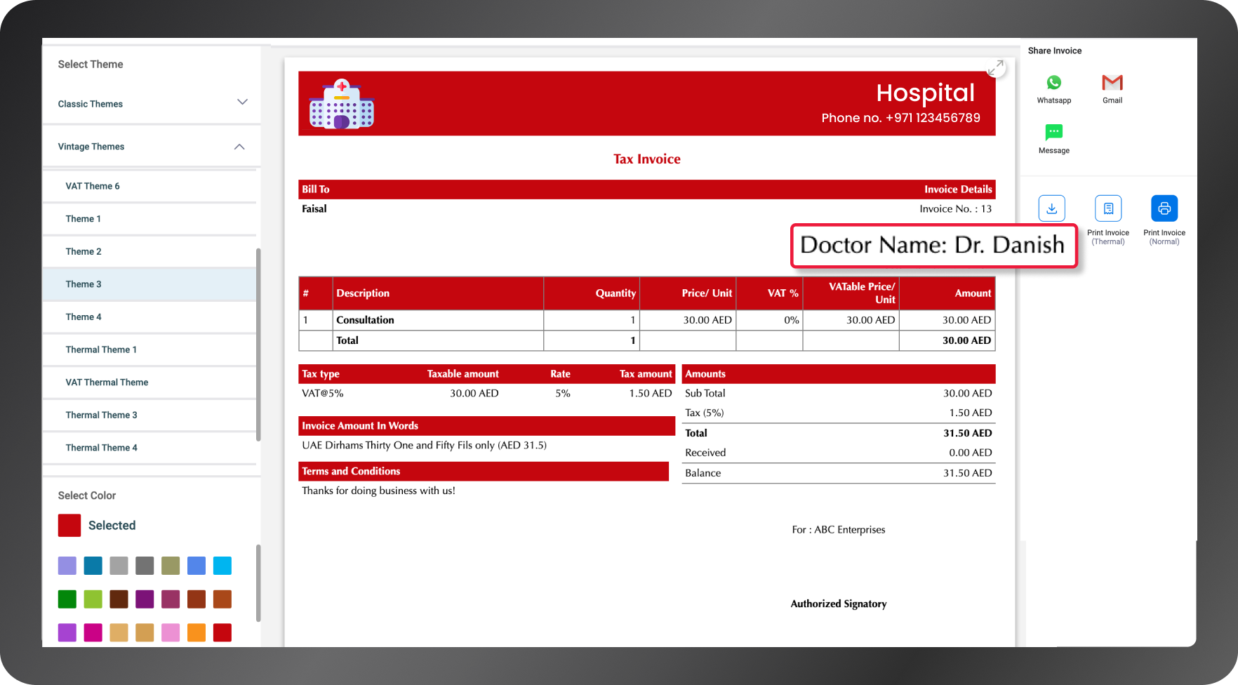Expand the Classic Themes section
The image size is (1238, 685).
click(152, 104)
